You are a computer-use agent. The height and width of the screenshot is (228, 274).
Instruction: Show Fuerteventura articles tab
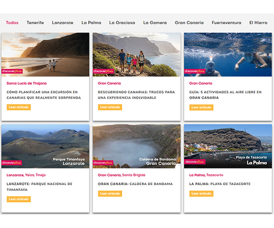(226, 22)
